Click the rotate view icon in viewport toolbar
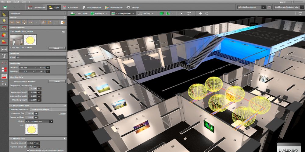 click(207, 13)
